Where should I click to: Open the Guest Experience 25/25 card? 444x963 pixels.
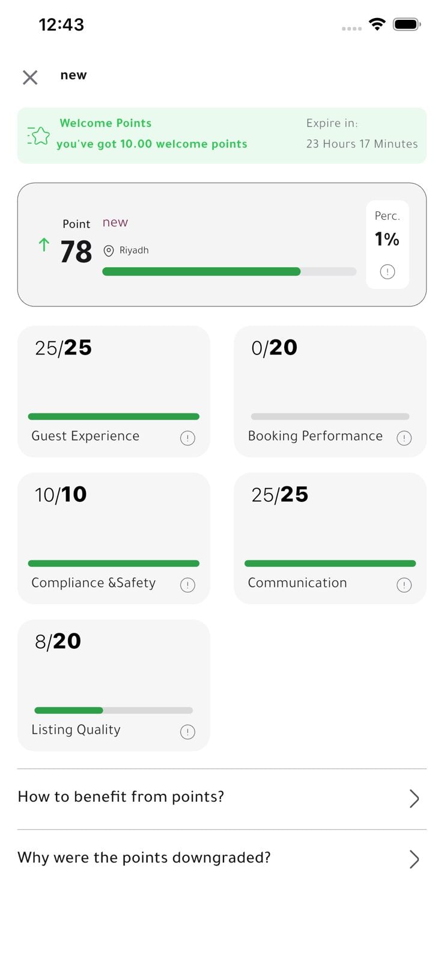pyautogui.click(x=114, y=391)
